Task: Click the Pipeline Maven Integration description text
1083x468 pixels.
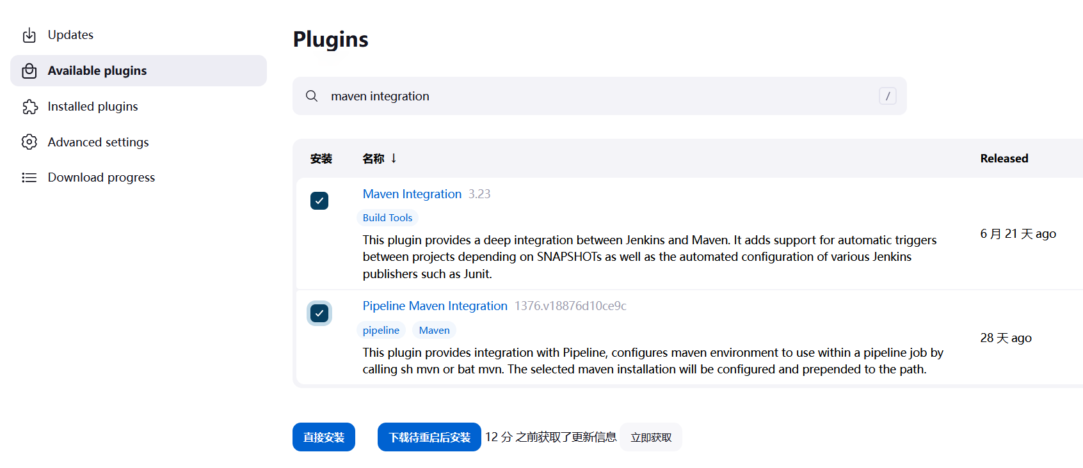Action: point(653,361)
